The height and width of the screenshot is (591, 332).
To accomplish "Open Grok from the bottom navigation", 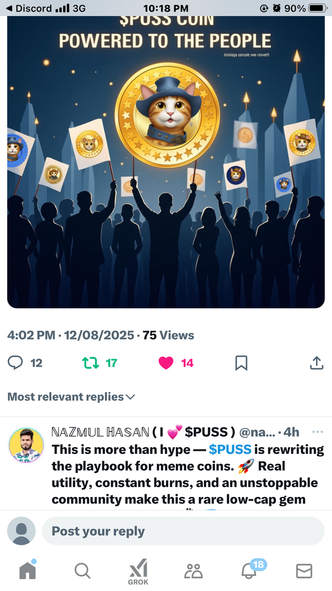I will tap(138, 570).
